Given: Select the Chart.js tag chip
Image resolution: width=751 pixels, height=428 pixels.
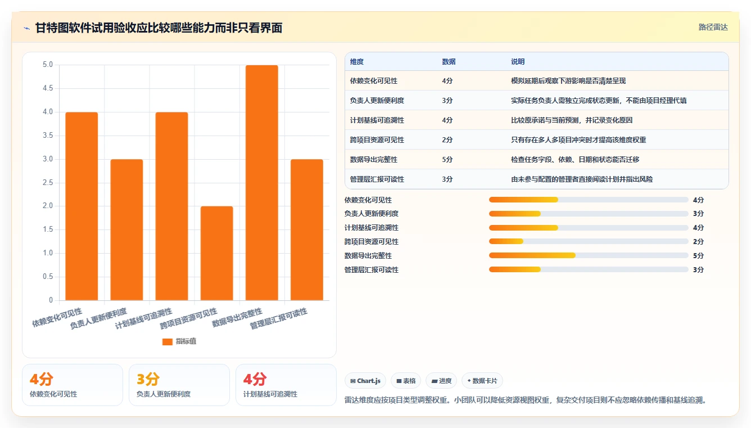Looking at the screenshot, I should (x=365, y=381).
